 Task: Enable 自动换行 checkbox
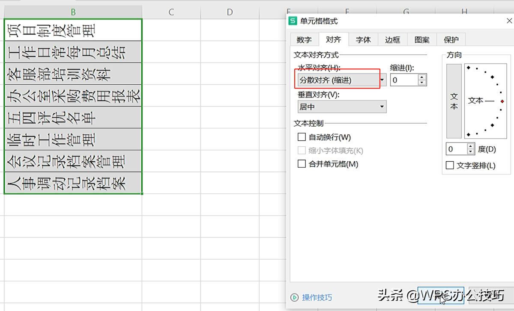pos(302,137)
